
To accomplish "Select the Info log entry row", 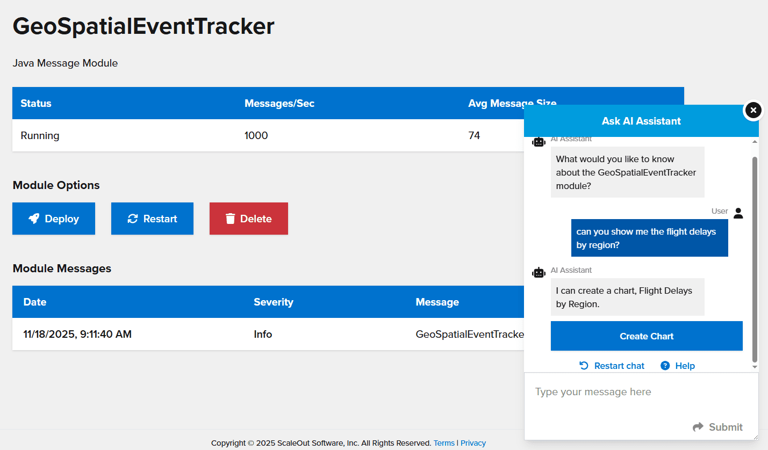I will click(x=263, y=334).
